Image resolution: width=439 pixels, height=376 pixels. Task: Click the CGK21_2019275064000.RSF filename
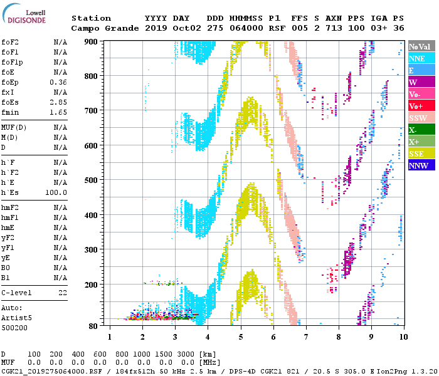(x=51, y=372)
